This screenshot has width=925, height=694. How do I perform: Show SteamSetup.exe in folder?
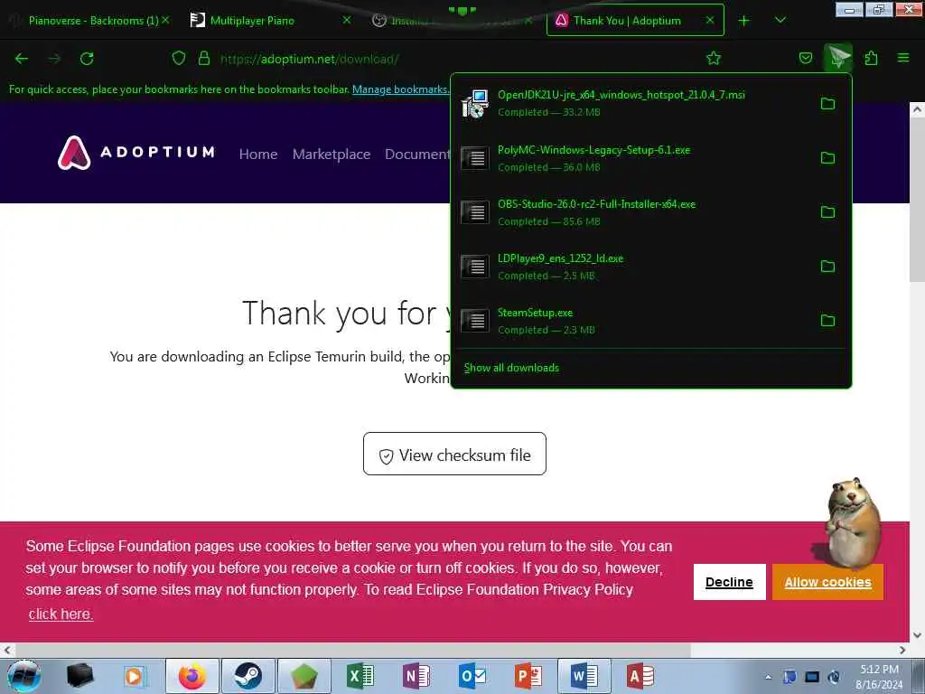pos(827,321)
